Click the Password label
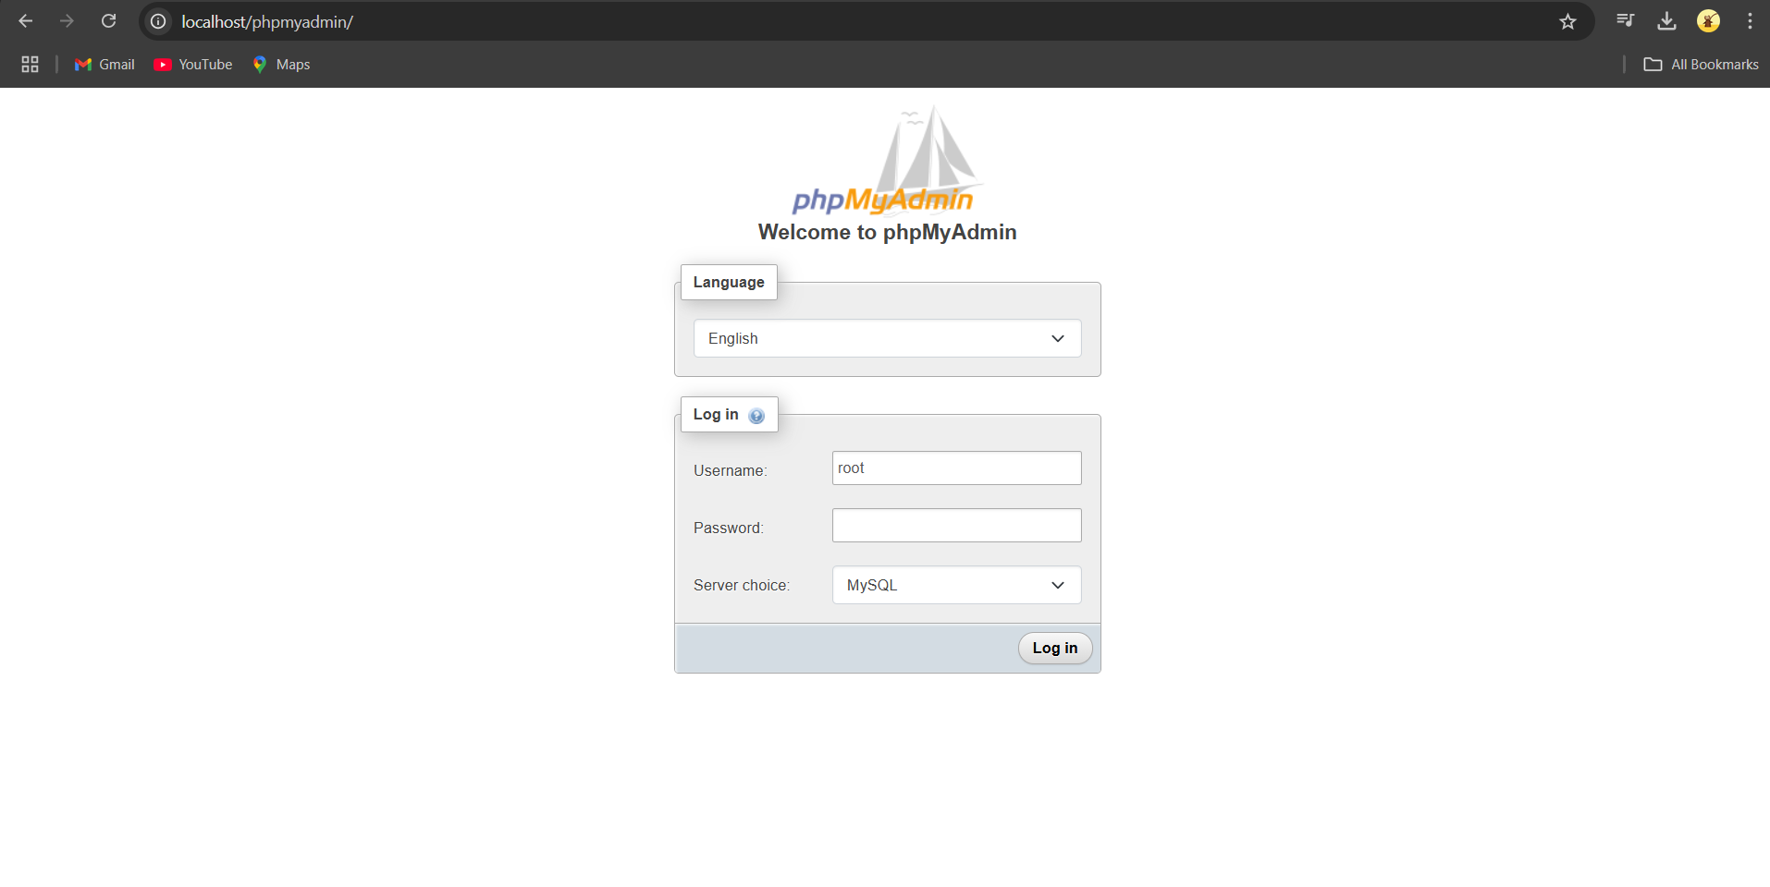 click(728, 528)
